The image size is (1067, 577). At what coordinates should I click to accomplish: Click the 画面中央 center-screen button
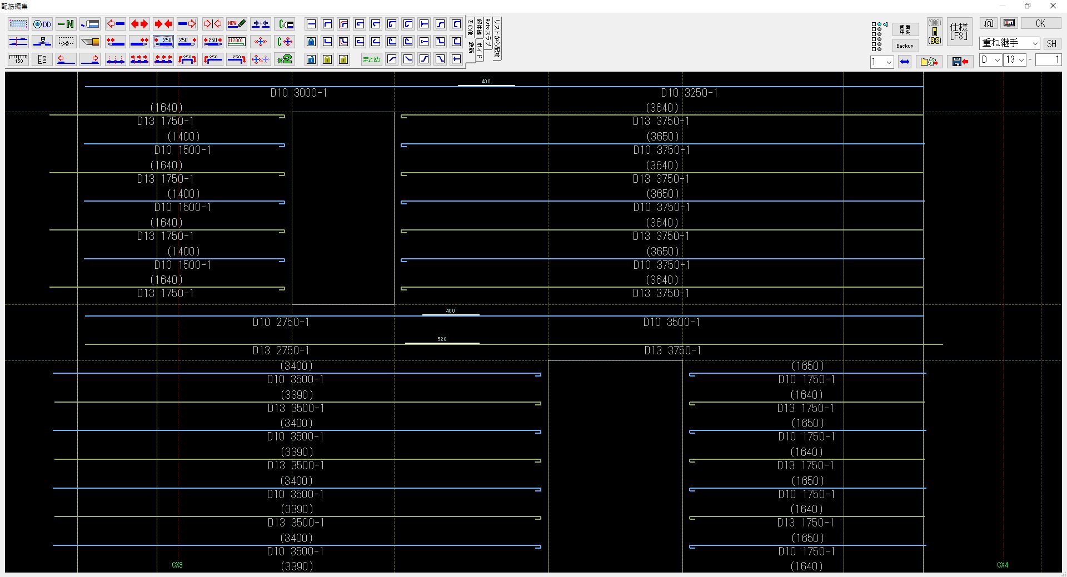coord(905,29)
